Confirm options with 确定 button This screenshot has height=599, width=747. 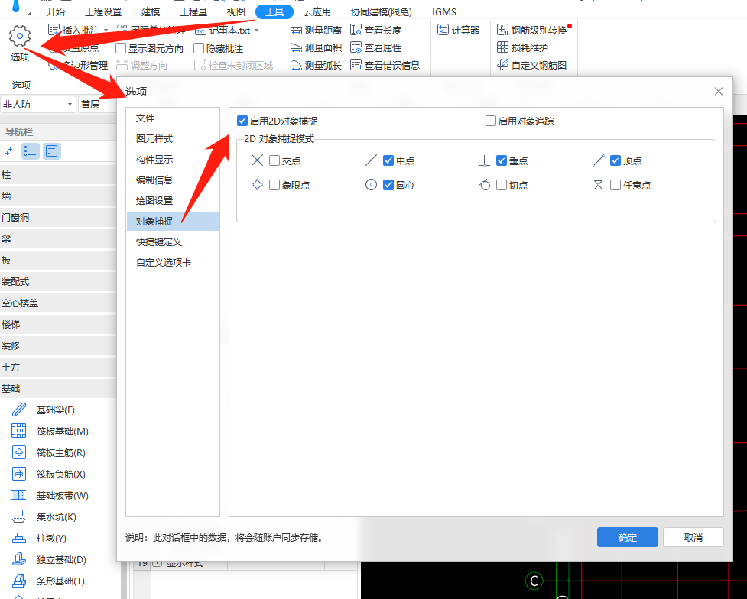(x=628, y=537)
